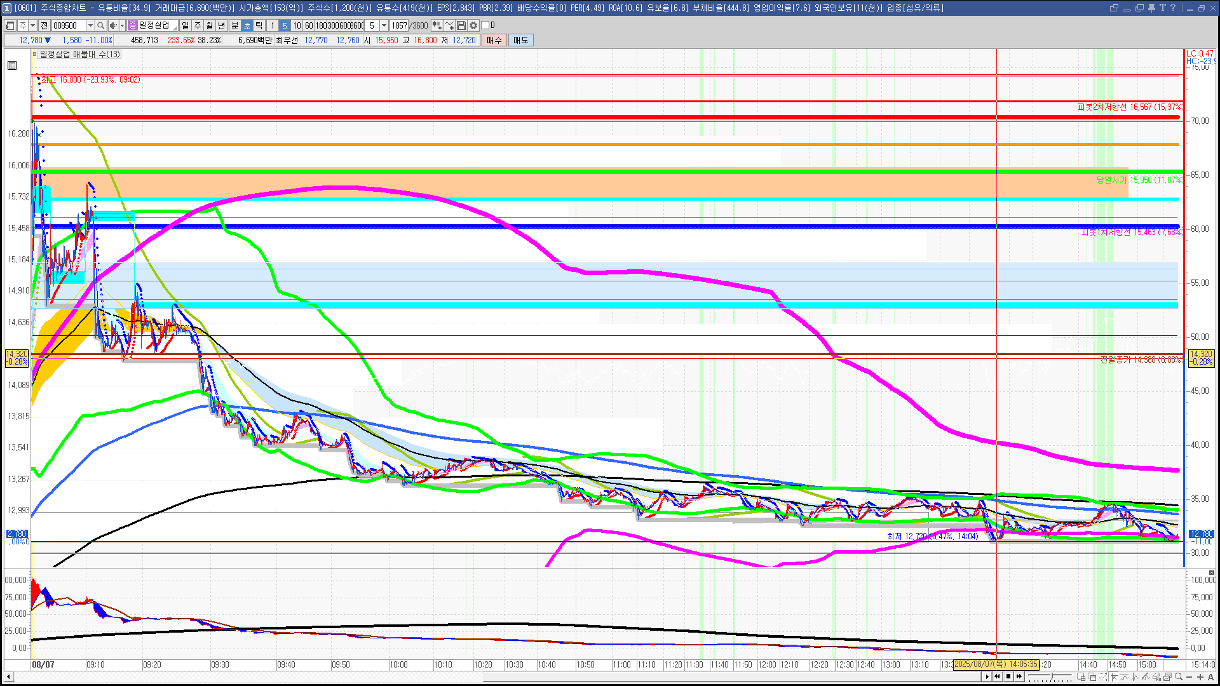Click the zoom-in plus icon bottom right
1220x686 pixels.
click(1200, 677)
